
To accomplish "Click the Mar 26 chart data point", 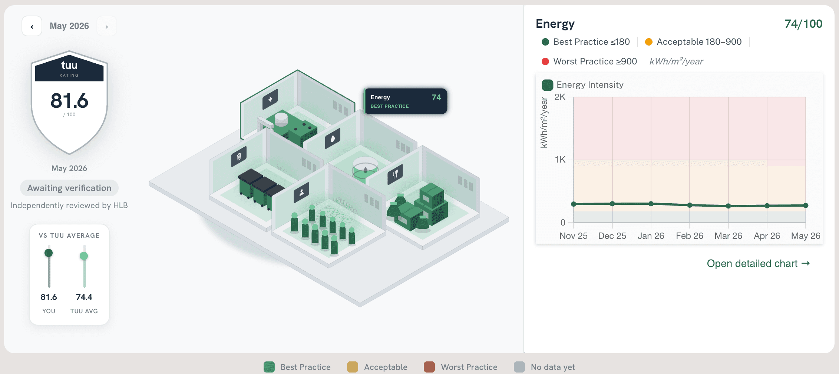I will pyautogui.click(x=729, y=206).
